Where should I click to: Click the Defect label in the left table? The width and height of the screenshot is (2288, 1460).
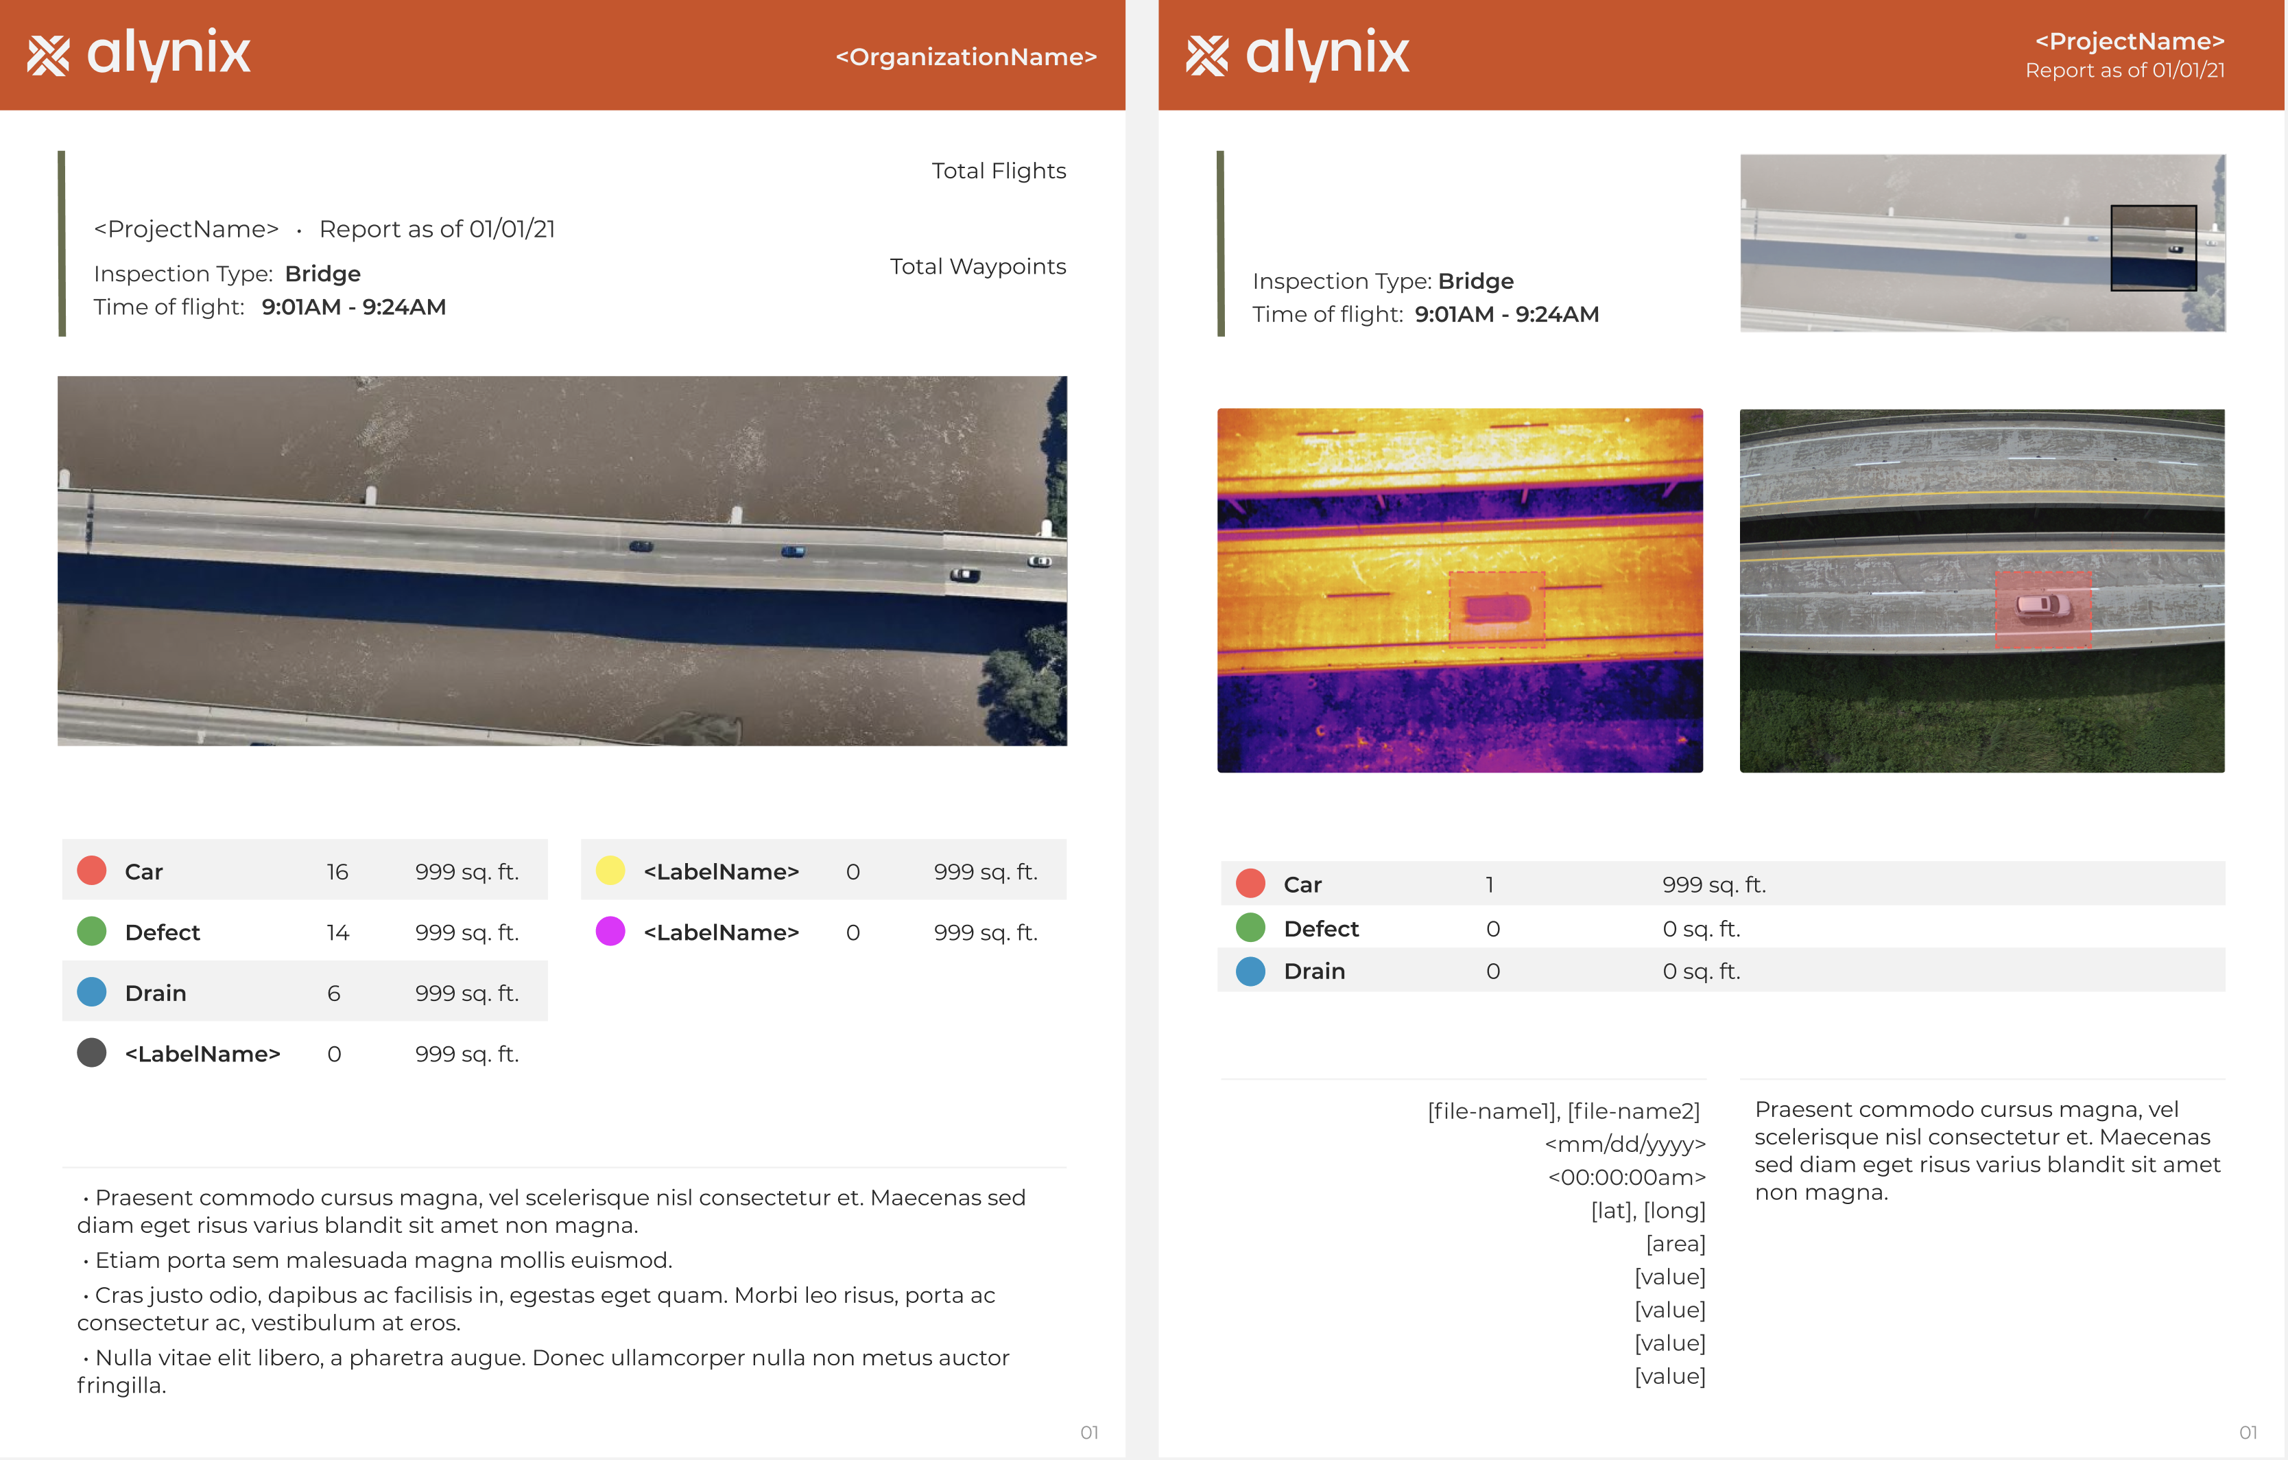163,932
